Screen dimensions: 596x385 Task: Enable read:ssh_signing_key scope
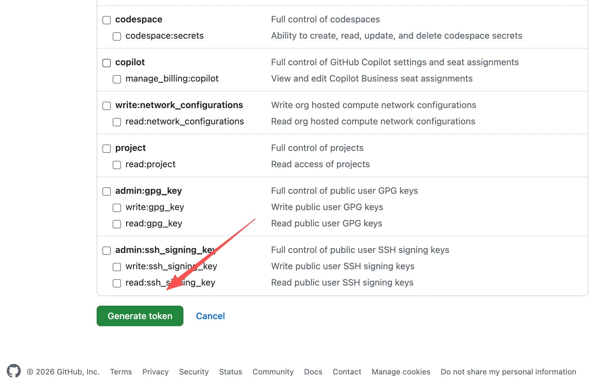(x=117, y=283)
